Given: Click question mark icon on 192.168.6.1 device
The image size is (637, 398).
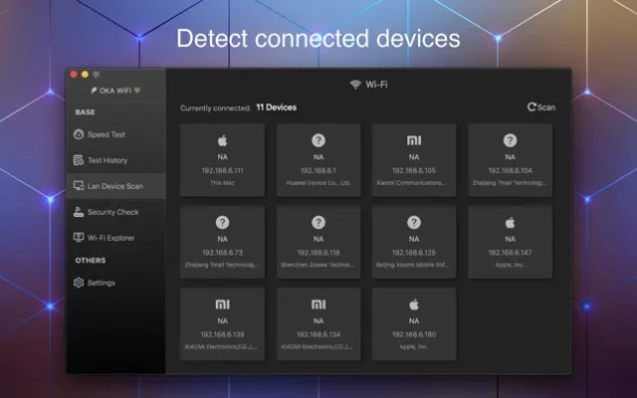Looking at the screenshot, I should click(318, 141).
